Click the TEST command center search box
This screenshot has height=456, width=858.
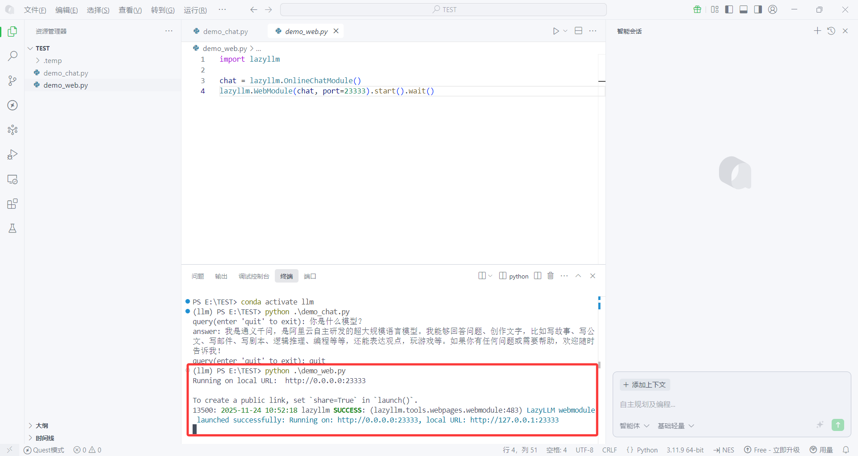[443, 9]
